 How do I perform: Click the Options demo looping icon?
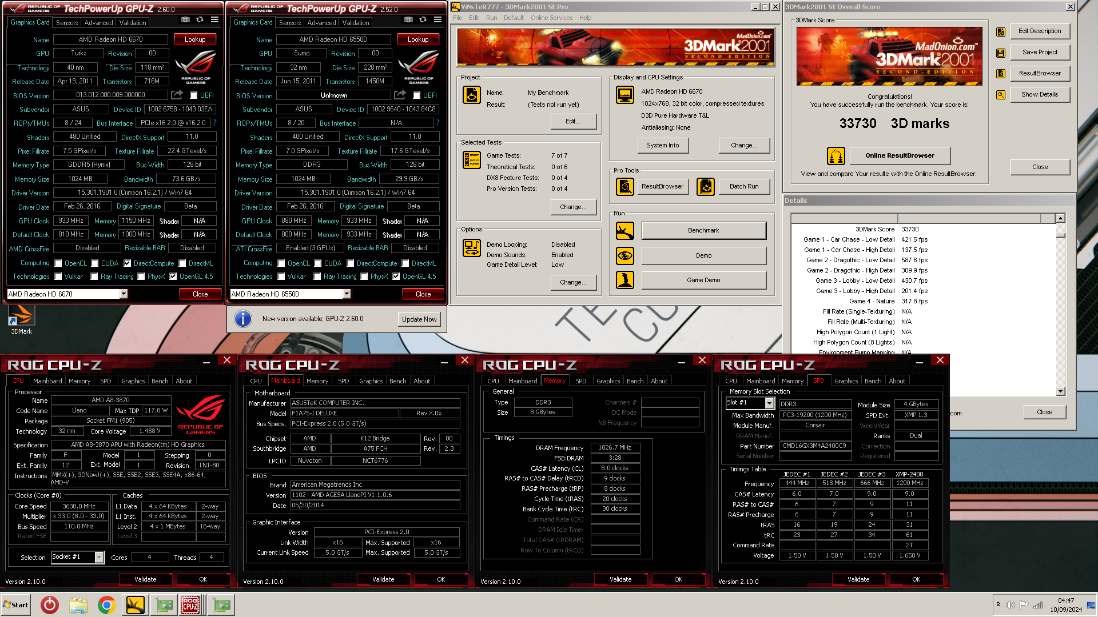[x=472, y=248]
